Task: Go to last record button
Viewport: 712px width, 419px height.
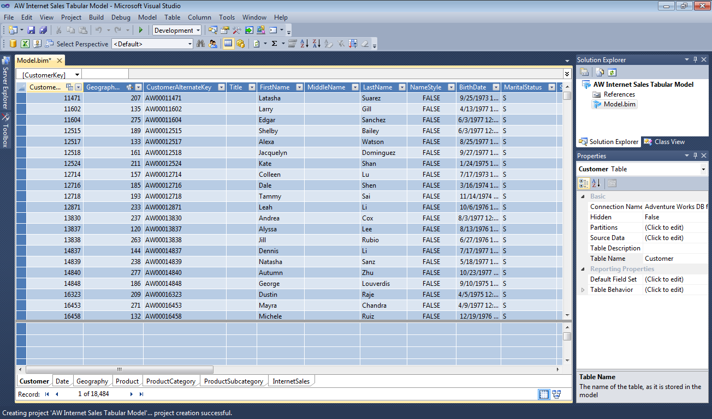Action: tap(141, 394)
